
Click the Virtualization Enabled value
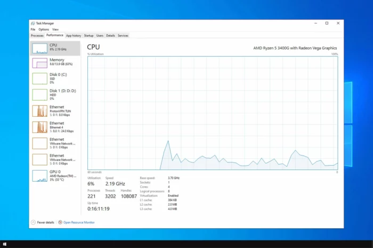tap(173, 195)
